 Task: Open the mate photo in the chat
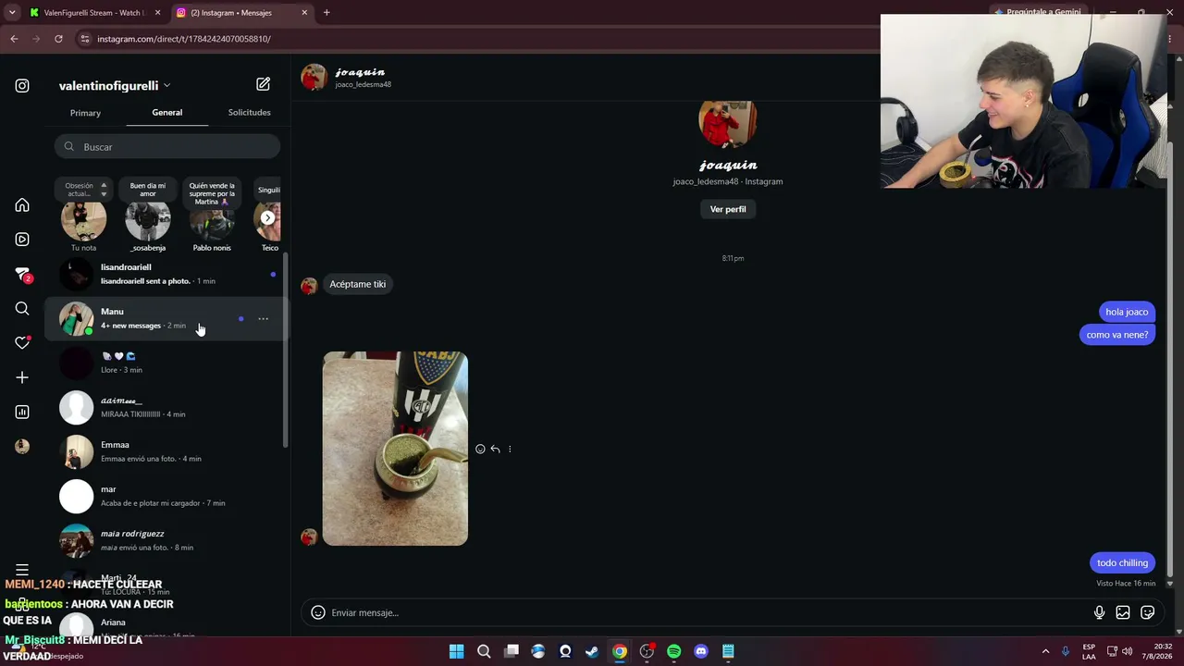[395, 449]
